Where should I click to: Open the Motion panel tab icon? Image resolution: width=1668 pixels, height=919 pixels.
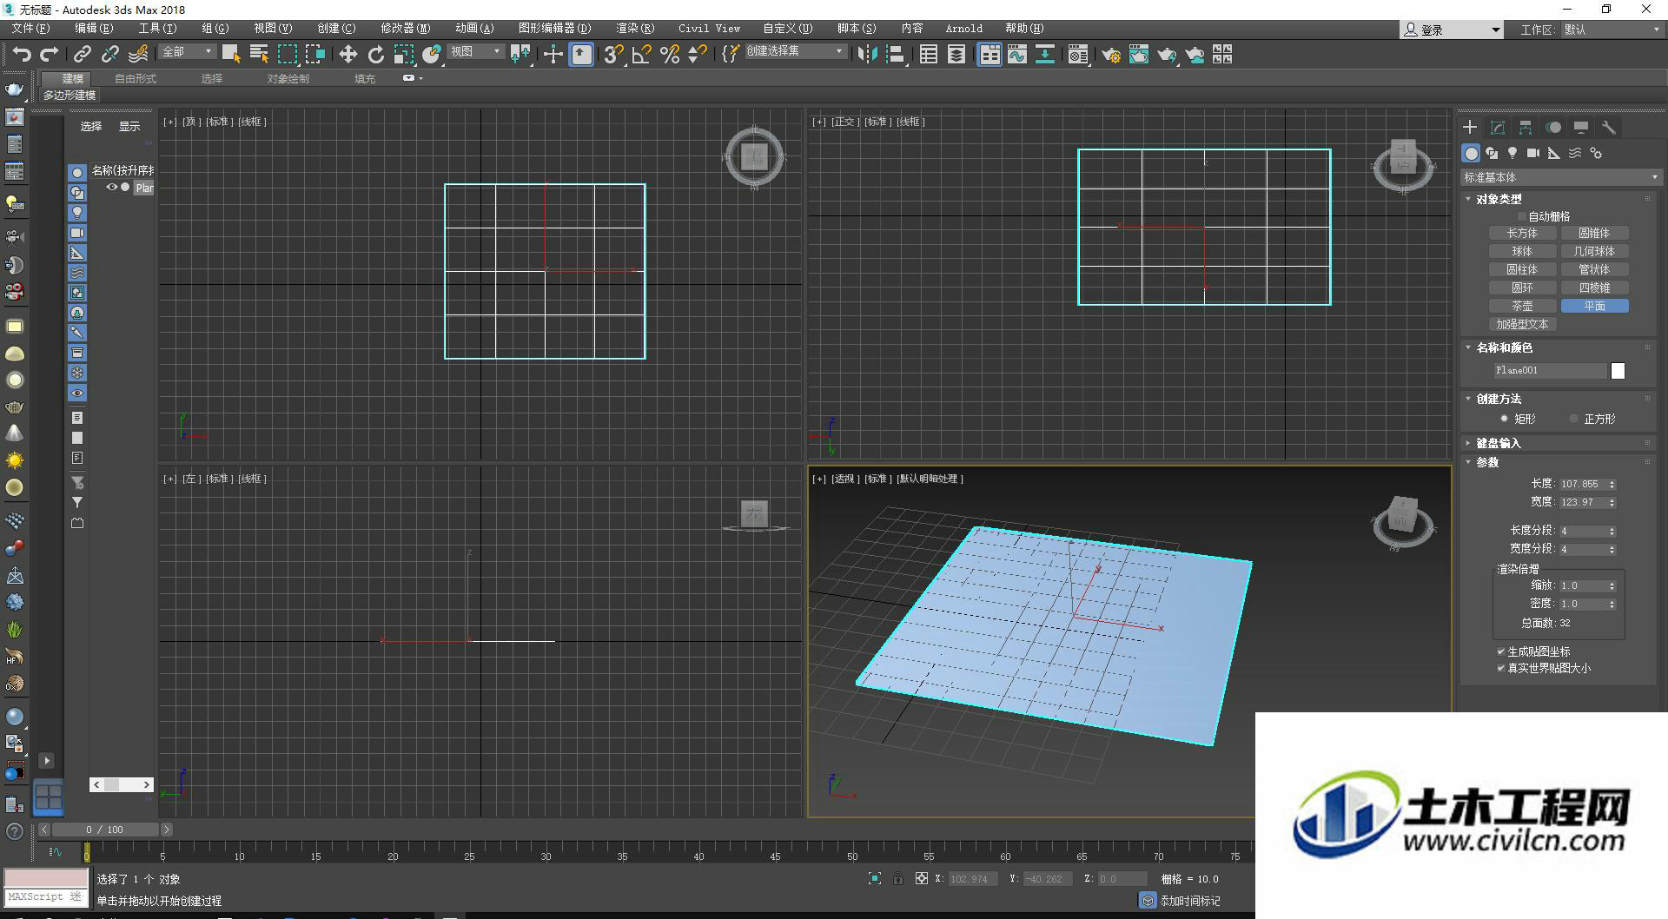coord(1553,128)
